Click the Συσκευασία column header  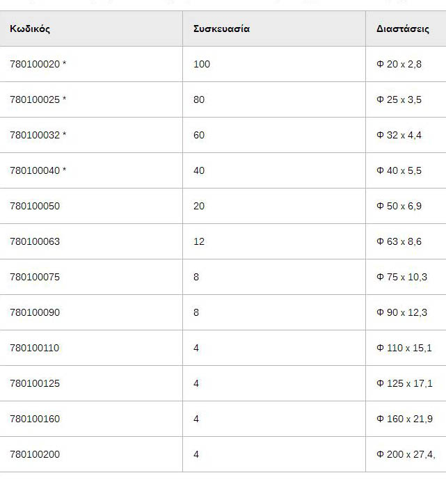(x=221, y=29)
